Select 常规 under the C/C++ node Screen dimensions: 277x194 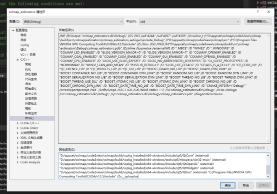coord(28,64)
